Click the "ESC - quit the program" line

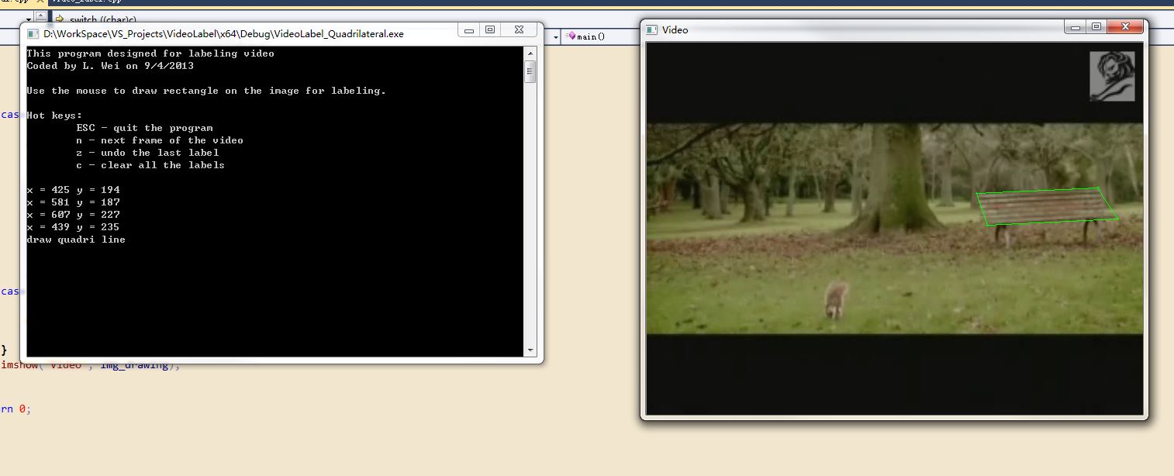(x=144, y=128)
